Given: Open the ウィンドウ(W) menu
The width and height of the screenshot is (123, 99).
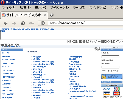Looking at the screenshot, I should point(98,8).
